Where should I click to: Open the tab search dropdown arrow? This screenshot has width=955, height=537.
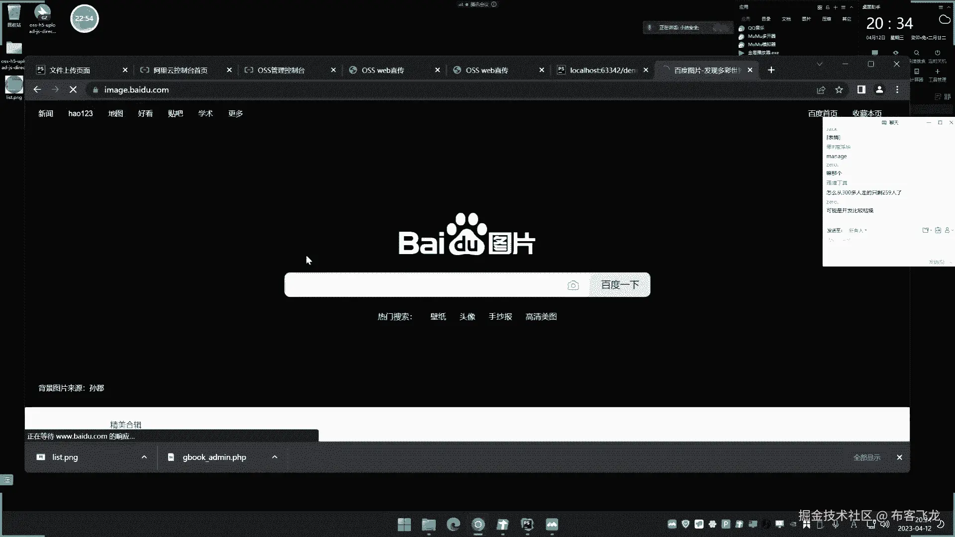pyautogui.click(x=819, y=64)
